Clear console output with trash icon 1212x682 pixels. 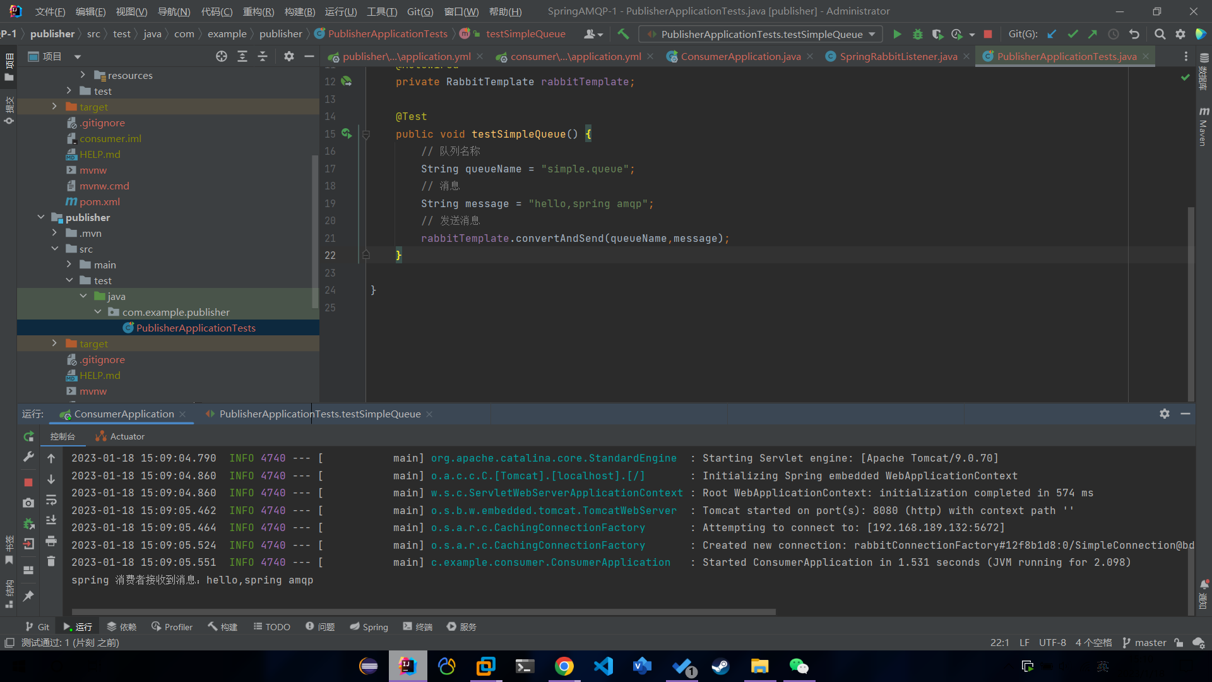(51, 561)
